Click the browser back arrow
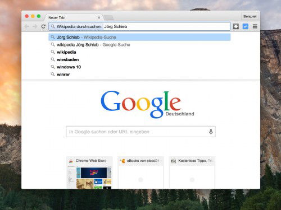The width and height of the screenshot is (281, 210). pos(26,26)
